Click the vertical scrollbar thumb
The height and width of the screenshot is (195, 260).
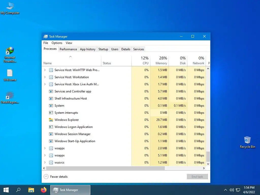[208, 156]
